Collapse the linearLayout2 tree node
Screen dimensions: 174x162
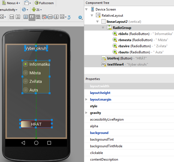pyautogui.click(x=98, y=22)
